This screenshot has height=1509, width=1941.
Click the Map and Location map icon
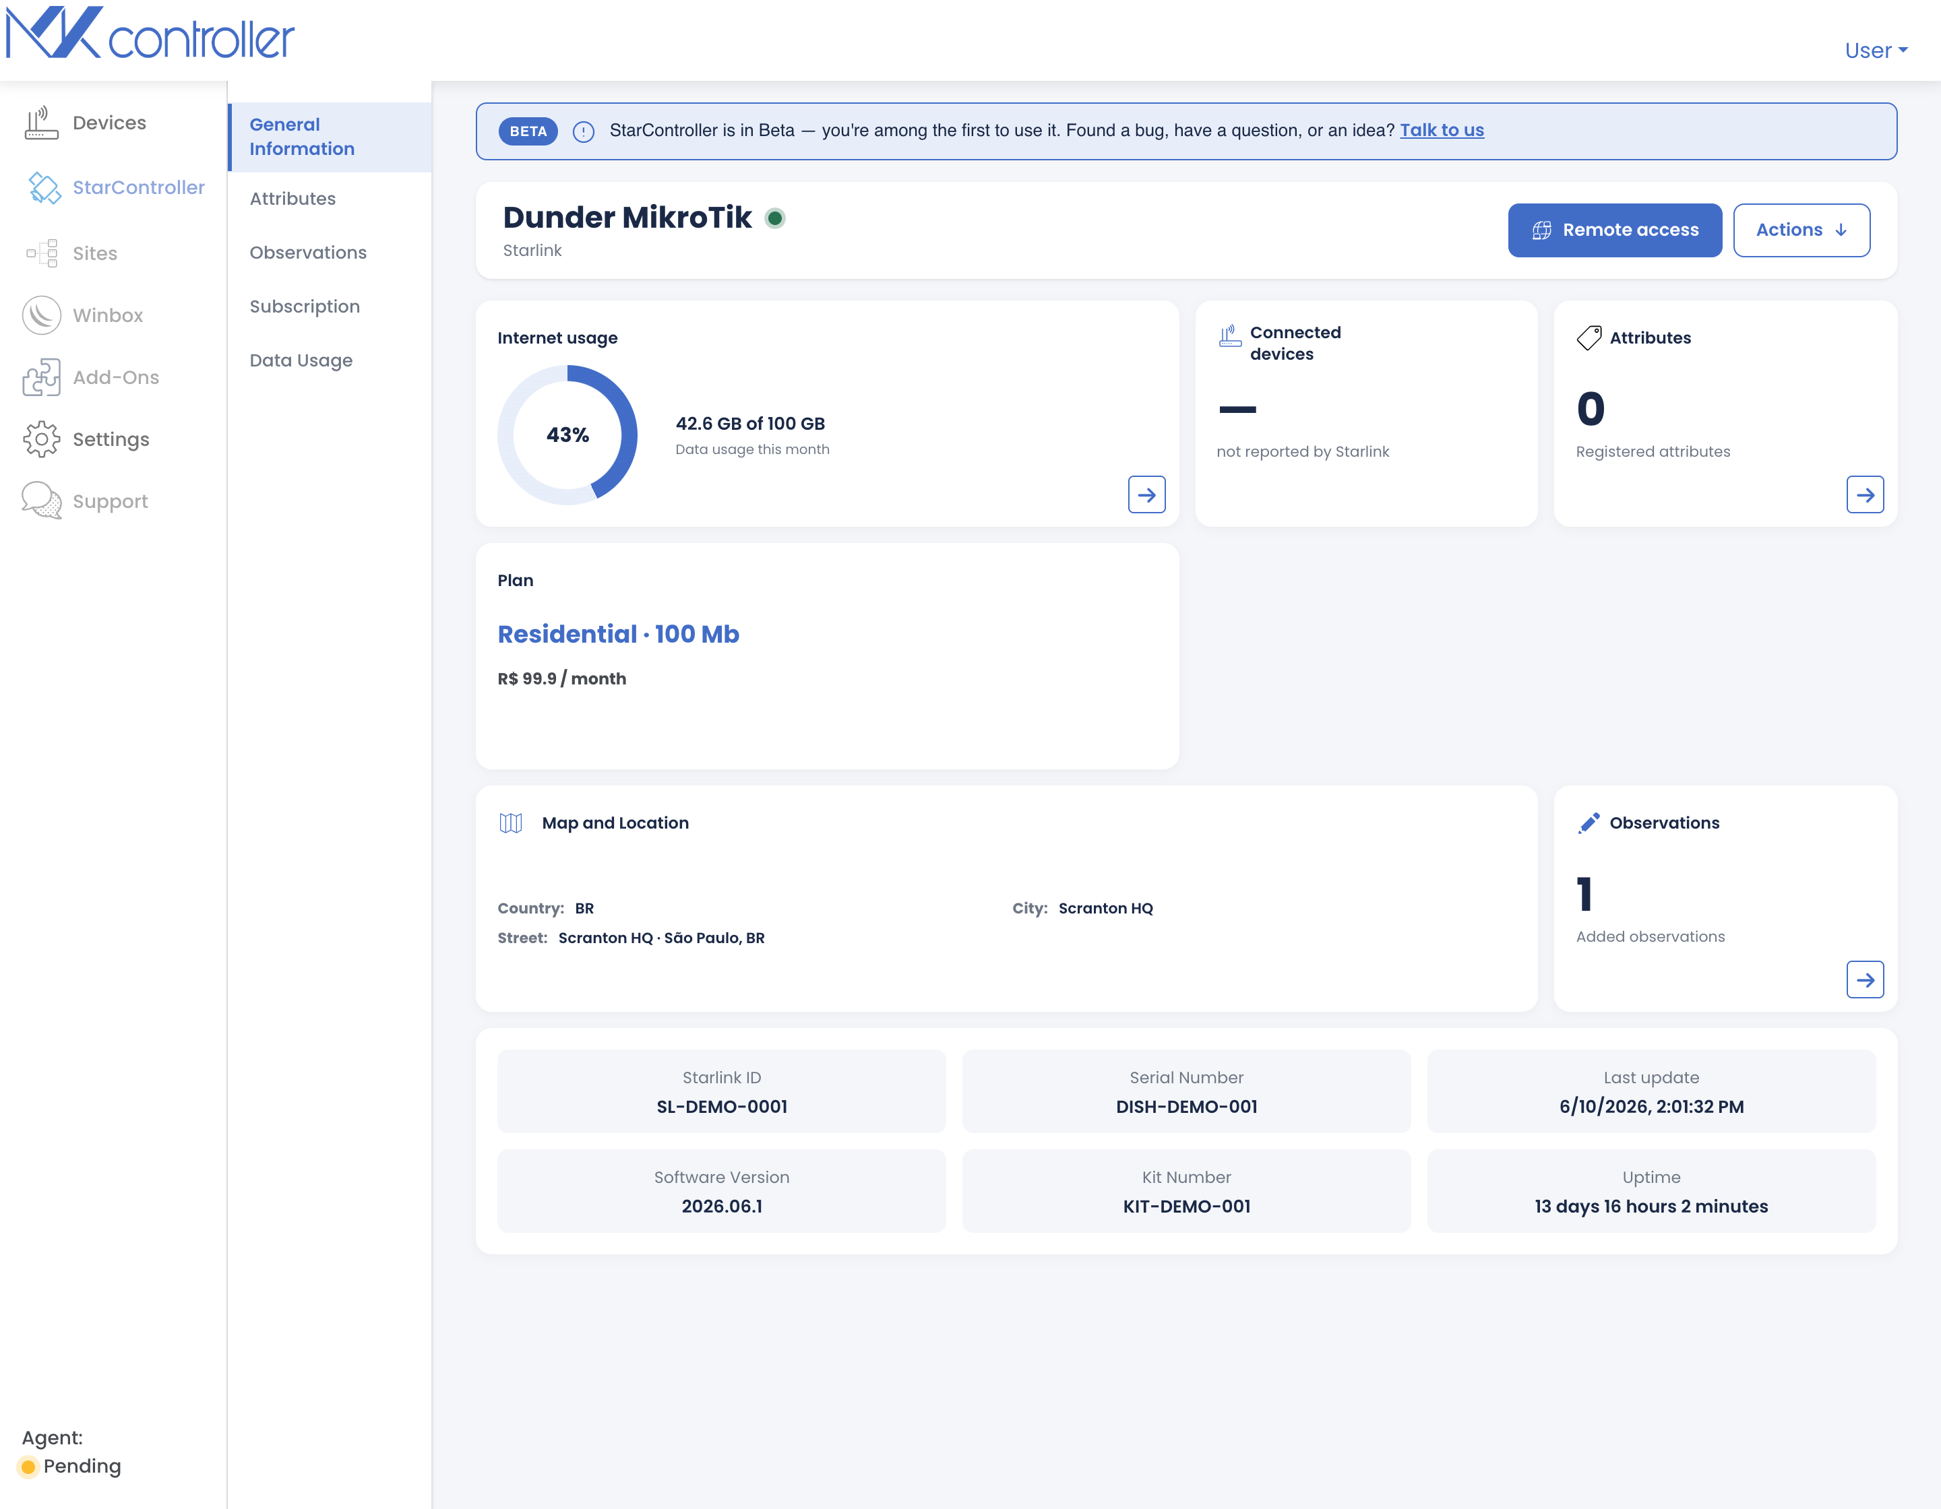coord(510,823)
